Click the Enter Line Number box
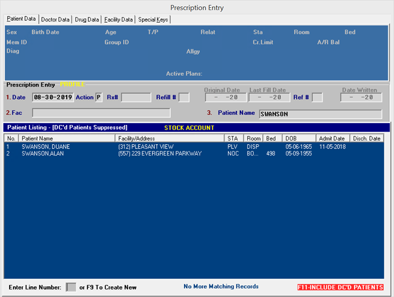394x297 pixels. 71,287
